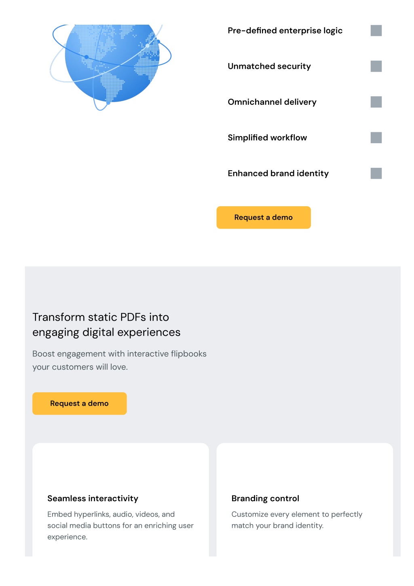Open the Branding control card title
The image size is (414, 586).
(x=265, y=499)
